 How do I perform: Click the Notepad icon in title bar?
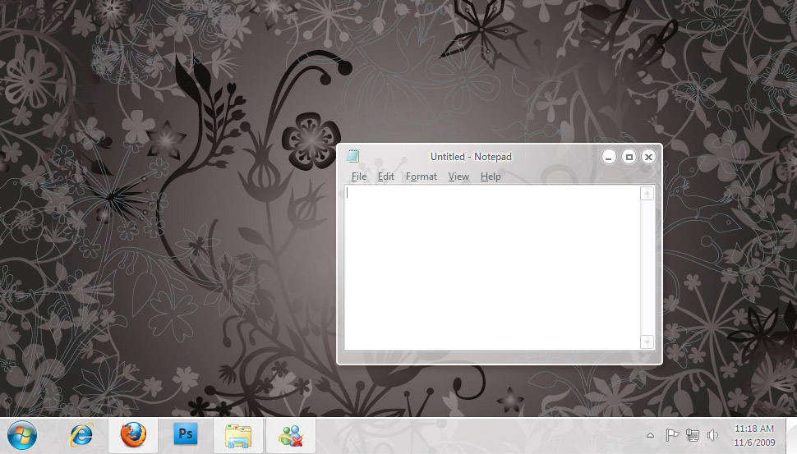click(x=352, y=156)
